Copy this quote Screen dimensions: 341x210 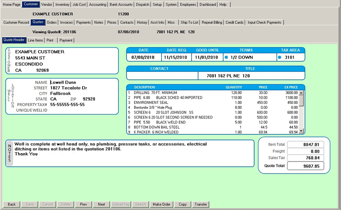183,204
